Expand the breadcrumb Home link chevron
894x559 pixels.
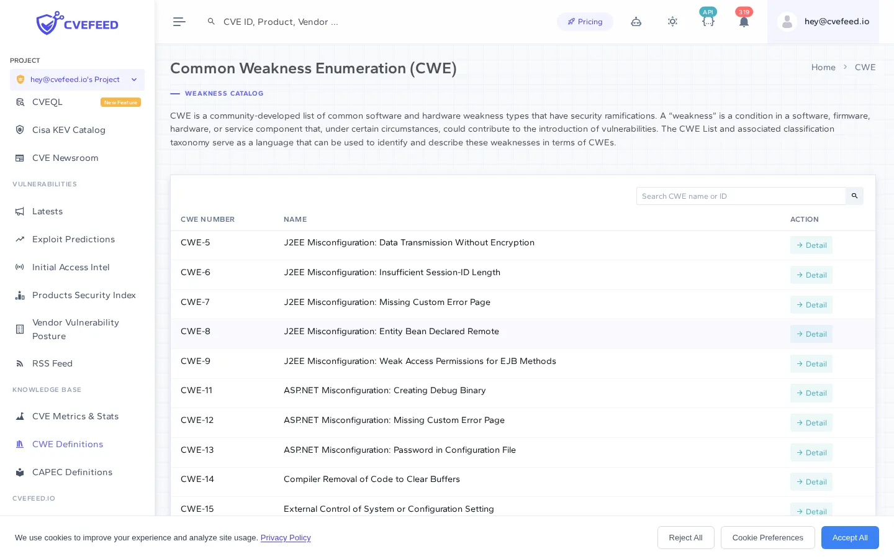click(x=846, y=67)
